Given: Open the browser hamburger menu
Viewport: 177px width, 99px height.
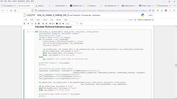Looking at the screenshot, I should point(174,10).
